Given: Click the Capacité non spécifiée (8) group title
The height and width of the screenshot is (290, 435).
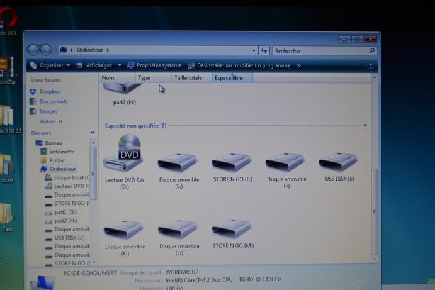Looking at the screenshot, I should [x=135, y=126].
